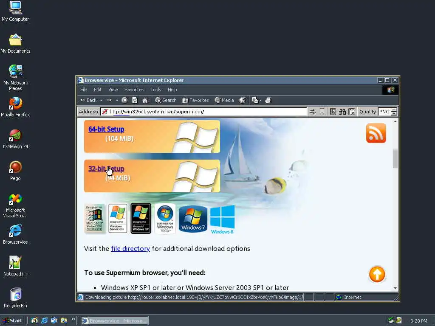The width and height of the screenshot is (435, 326).
Task: Click the Windows Server 2003 badge
Action: pyautogui.click(x=118, y=219)
